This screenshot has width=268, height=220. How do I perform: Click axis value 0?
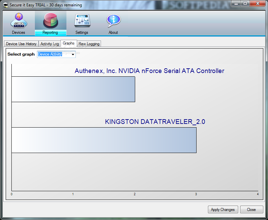pos(12,194)
